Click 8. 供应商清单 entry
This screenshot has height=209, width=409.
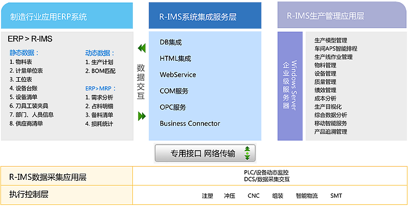27,124
